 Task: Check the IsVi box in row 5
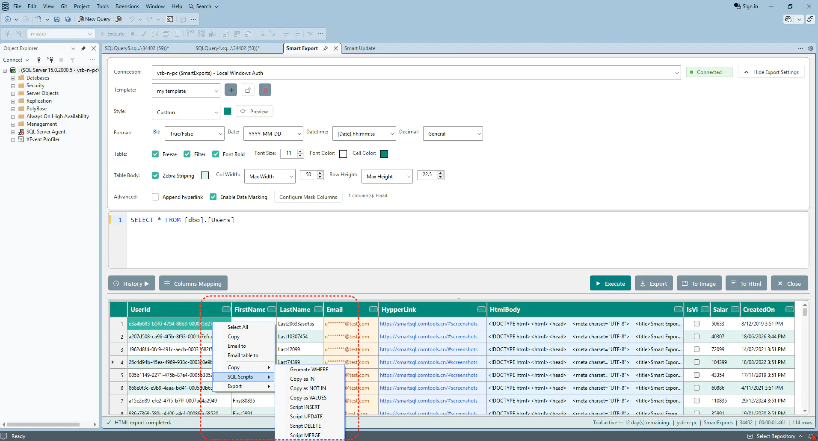(x=696, y=375)
